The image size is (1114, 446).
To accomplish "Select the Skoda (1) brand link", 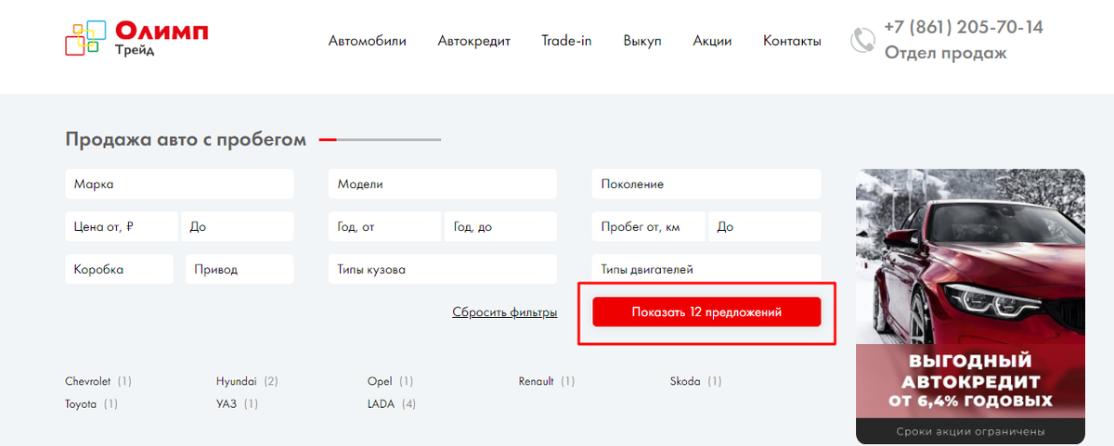I will click(695, 381).
